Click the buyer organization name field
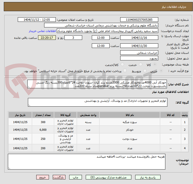Viewport: 193px width, 184px height. point(101,25)
